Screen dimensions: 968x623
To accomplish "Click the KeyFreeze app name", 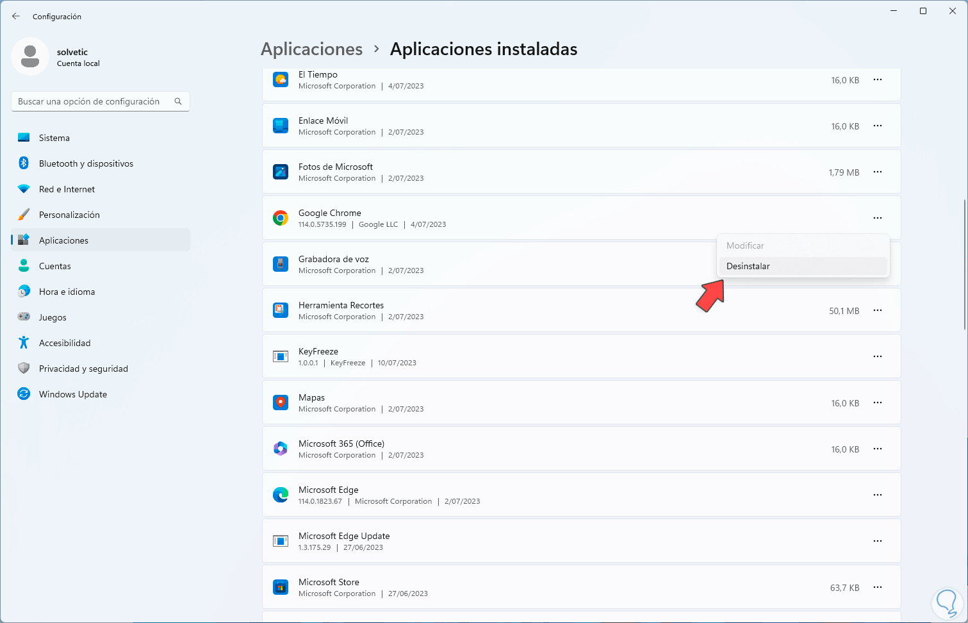I will tap(318, 351).
